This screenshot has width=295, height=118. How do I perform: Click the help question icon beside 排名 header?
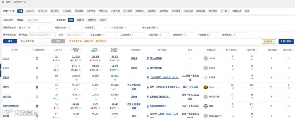click(55, 50)
